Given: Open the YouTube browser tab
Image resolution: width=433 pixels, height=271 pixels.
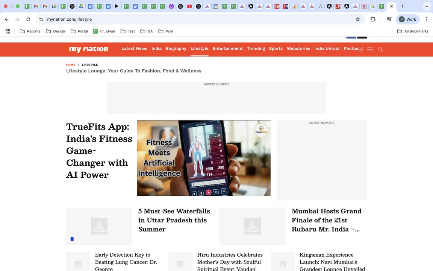Looking at the screenshot, I should coord(189,6).
